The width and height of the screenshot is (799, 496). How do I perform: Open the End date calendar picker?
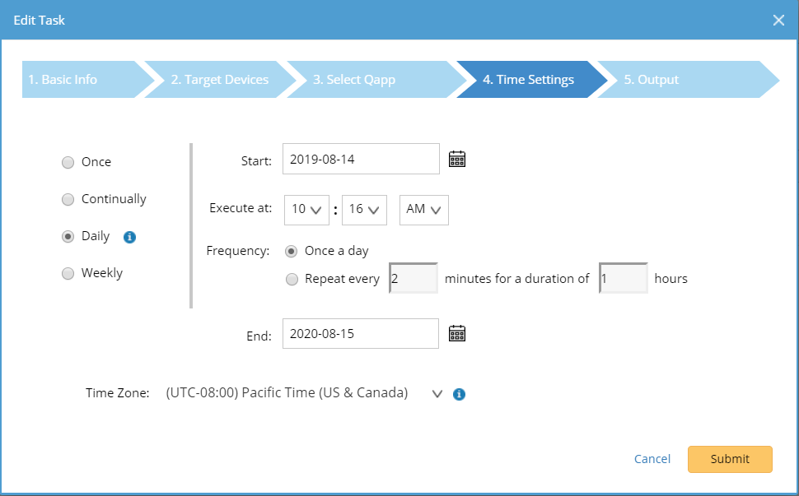point(457,334)
